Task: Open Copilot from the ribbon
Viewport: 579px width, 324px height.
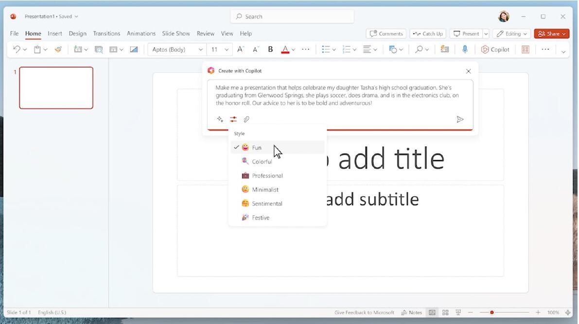Action: [x=495, y=49]
